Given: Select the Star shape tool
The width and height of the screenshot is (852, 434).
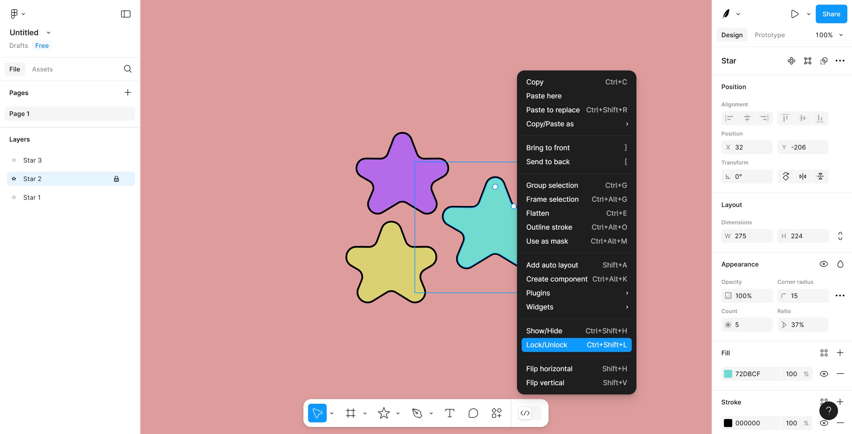Looking at the screenshot, I should (384, 413).
